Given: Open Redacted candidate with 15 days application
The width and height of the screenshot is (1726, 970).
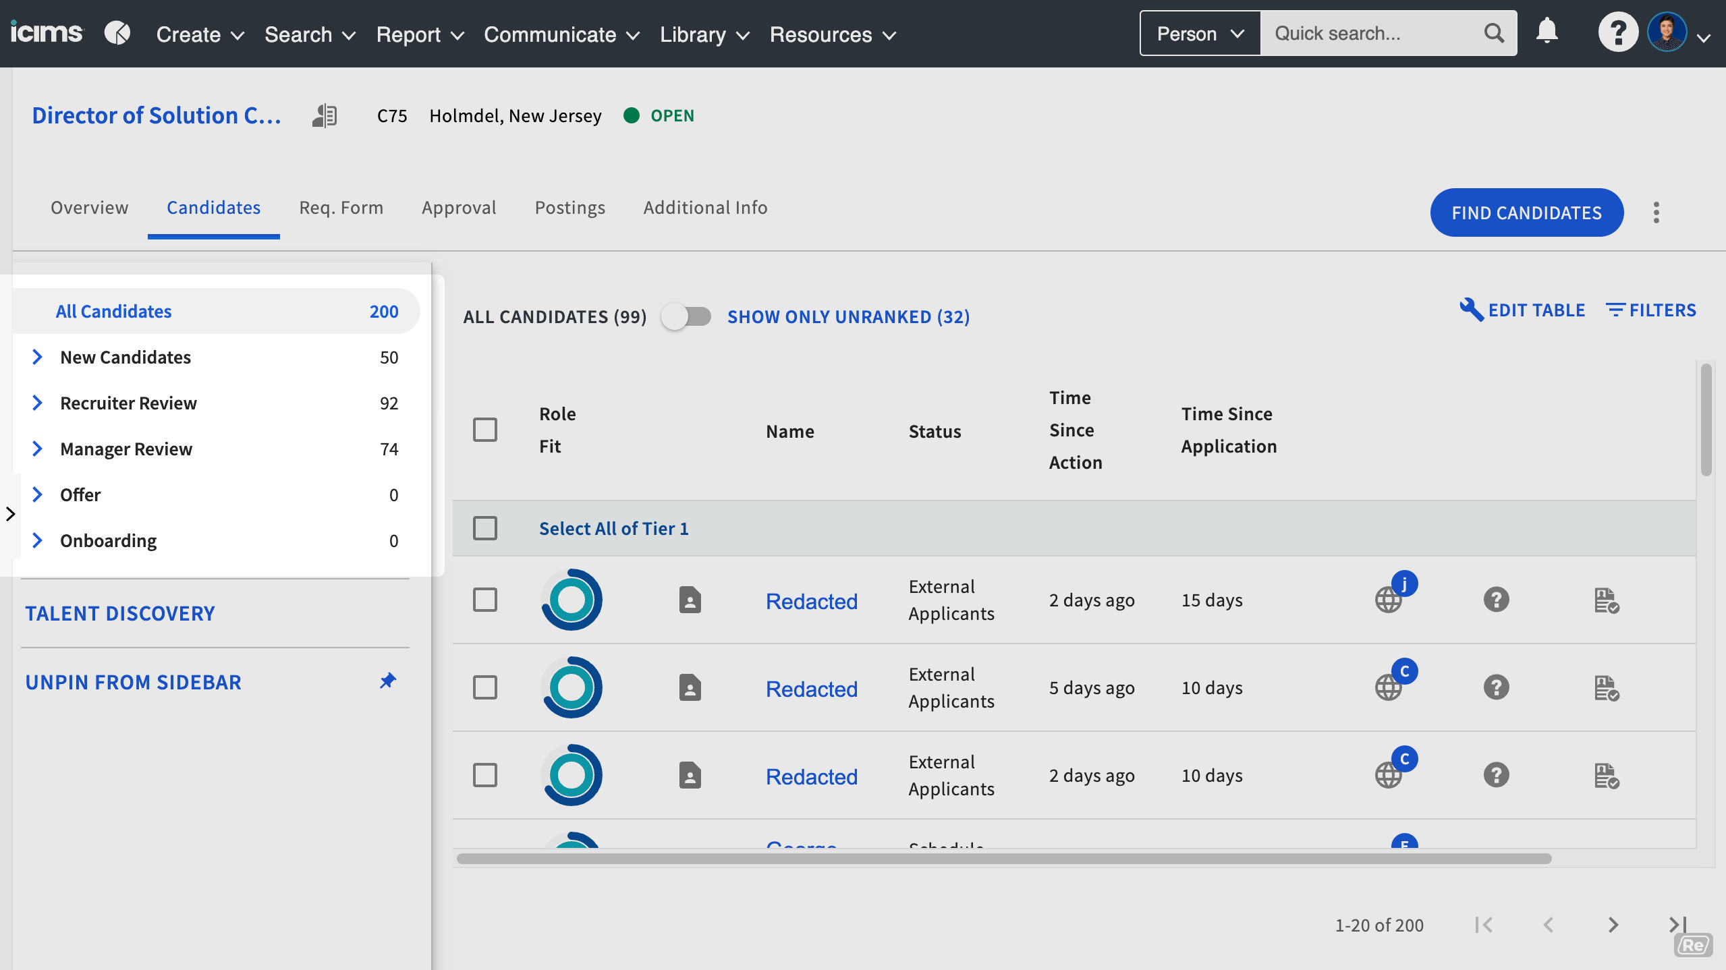Looking at the screenshot, I should (x=811, y=601).
